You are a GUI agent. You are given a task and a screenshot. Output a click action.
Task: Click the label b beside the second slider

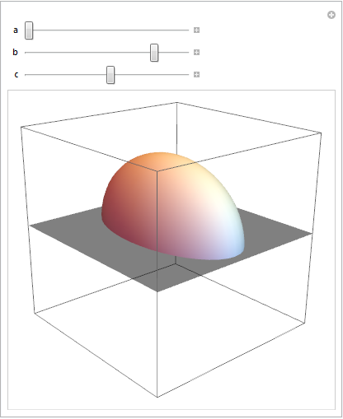pyautogui.click(x=16, y=52)
